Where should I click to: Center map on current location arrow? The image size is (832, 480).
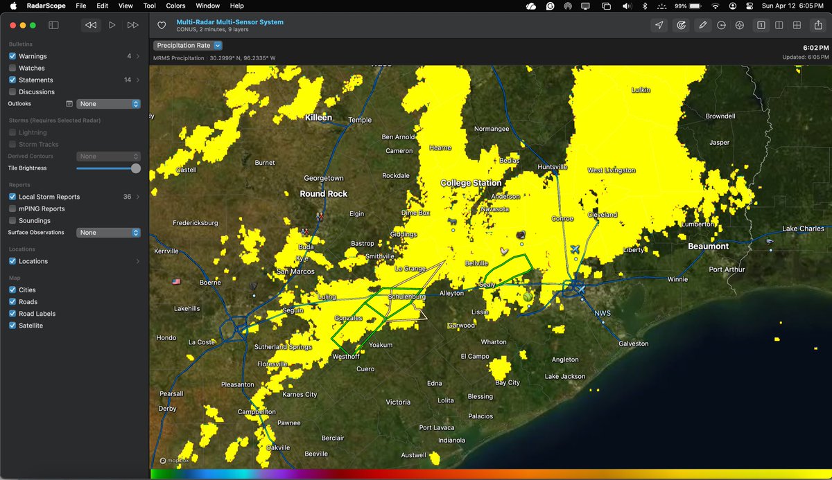(659, 25)
